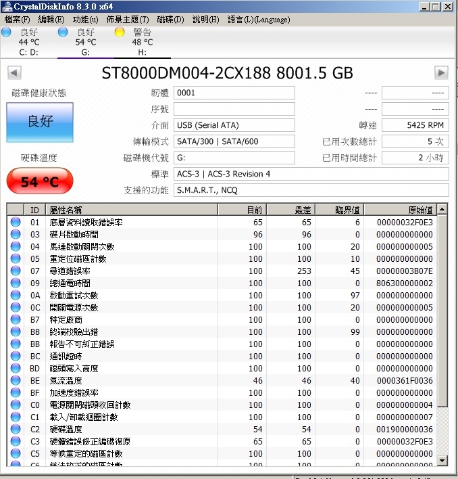Click the blue status circle for C: D: disk
458x479 pixels.
coord(6,32)
